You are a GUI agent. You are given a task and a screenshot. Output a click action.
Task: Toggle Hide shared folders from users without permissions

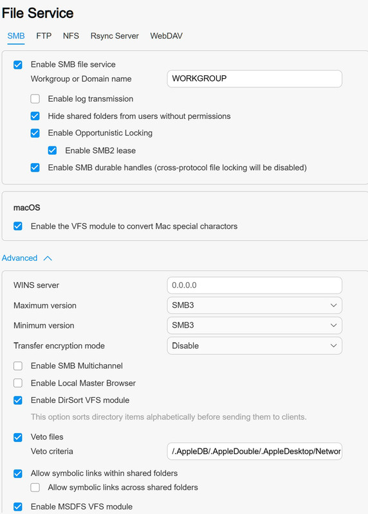pos(35,116)
